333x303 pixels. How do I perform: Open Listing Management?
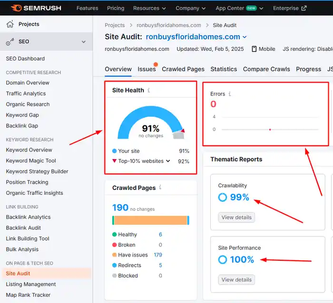point(31,284)
